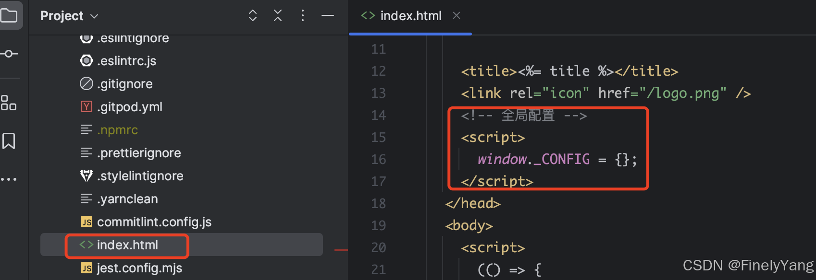Click line number 16 in the gutter
The image size is (816, 280).
coord(379,159)
